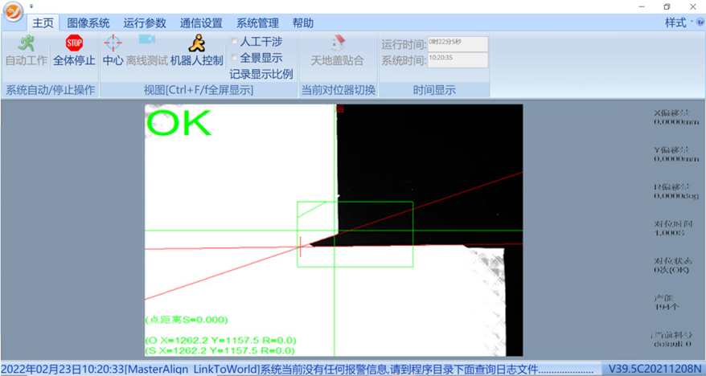Open the 运行参数 tab
This screenshot has height=376, width=706.
[x=145, y=23]
